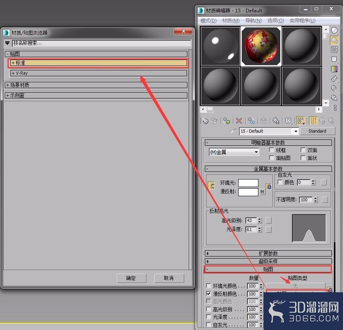343x330 pixels.
Task: Enable the 面贴图 checkbox
Action: (x=272, y=158)
